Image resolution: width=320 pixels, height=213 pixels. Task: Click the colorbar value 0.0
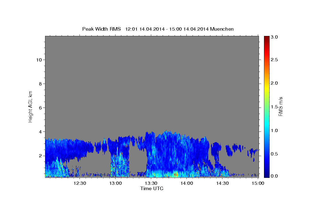tap(275, 176)
